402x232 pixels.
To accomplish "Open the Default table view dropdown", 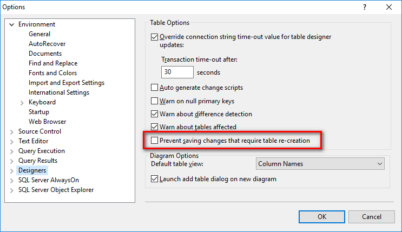I will tap(319, 164).
